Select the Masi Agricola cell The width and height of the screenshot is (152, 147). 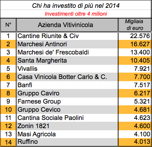(x=67, y=134)
